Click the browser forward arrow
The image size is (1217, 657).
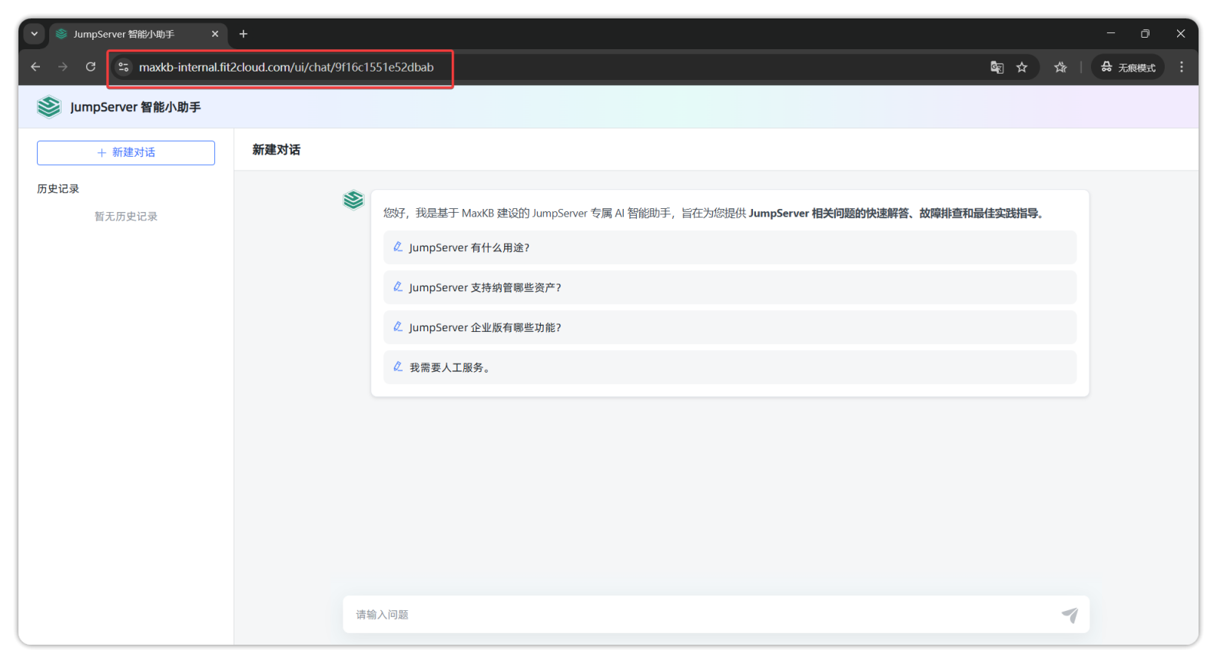coord(63,67)
